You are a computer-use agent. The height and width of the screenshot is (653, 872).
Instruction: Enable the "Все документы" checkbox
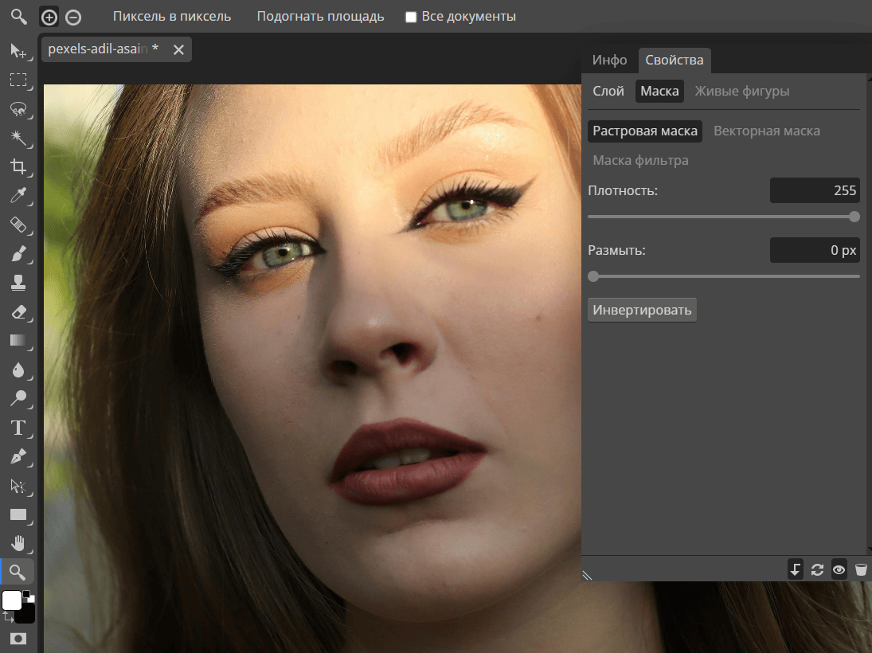[x=411, y=18]
